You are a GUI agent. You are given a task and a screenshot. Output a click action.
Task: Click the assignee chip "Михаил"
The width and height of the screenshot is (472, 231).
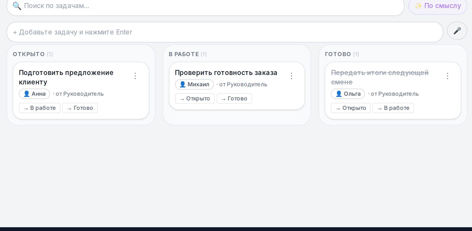(194, 84)
